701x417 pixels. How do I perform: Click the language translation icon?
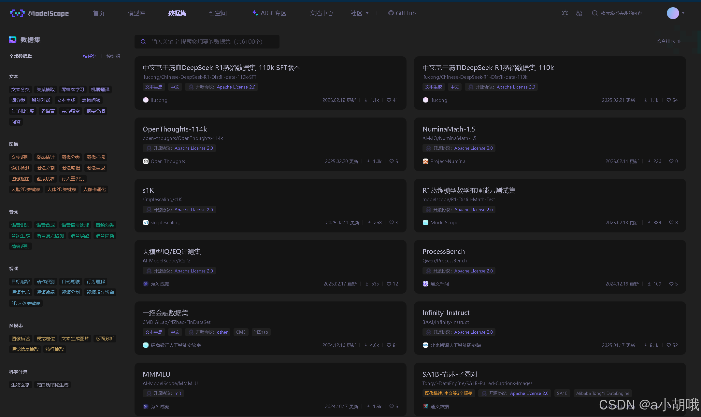coord(579,13)
